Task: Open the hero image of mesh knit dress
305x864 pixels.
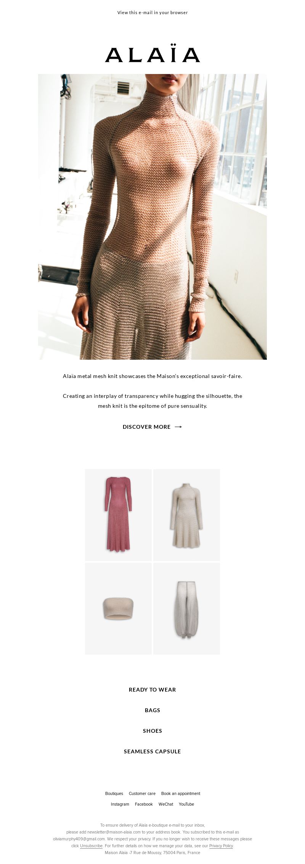Action: coord(152,217)
